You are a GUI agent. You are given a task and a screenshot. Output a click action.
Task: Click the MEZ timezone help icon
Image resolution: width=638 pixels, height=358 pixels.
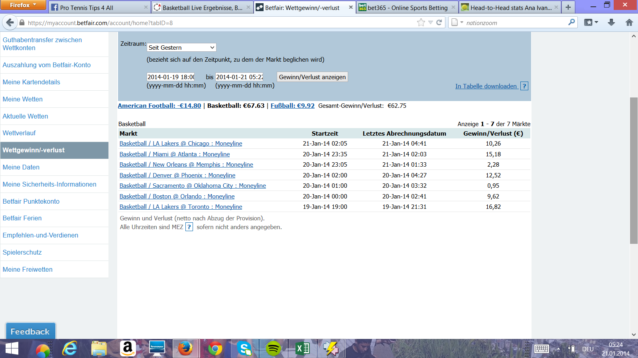pos(189,227)
